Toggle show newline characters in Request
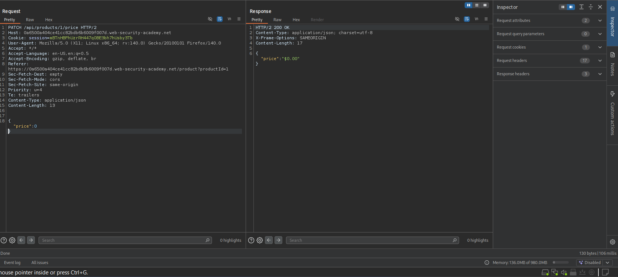Viewport: 618px width, 277px height. click(229, 19)
